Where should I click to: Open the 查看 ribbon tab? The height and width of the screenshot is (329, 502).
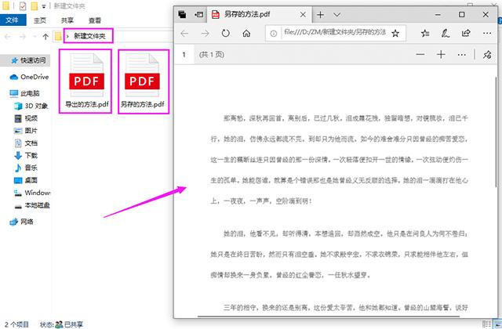94,20
